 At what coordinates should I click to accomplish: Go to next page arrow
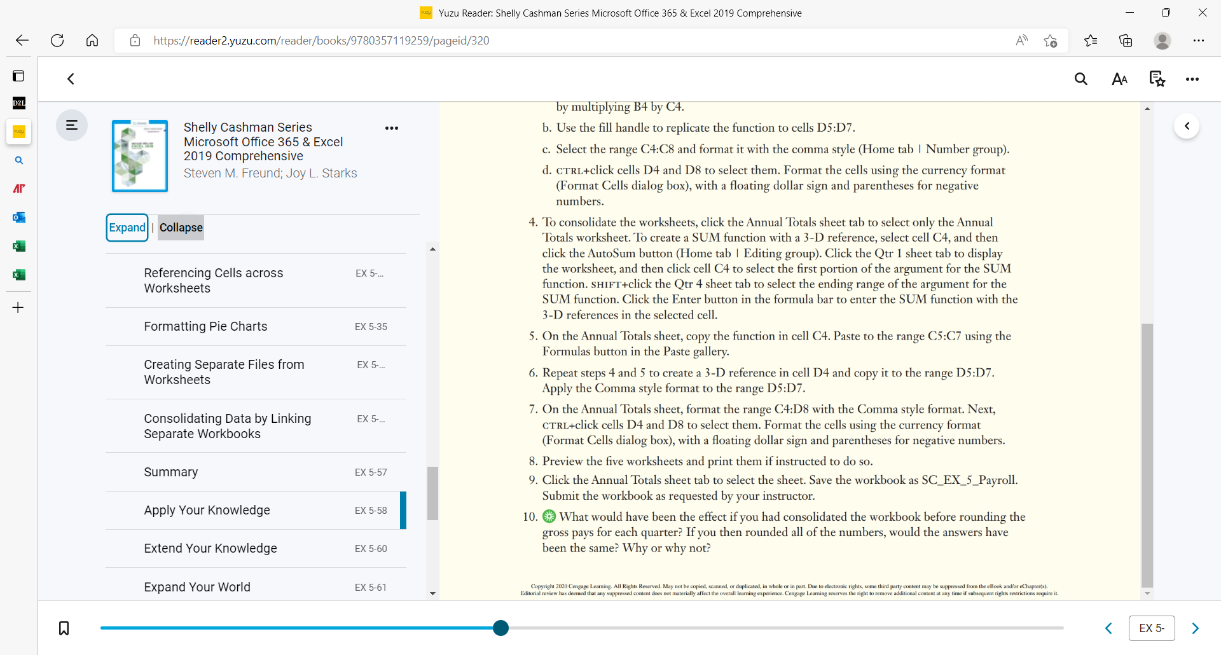pyautogui.click(x=1196, y=628)
